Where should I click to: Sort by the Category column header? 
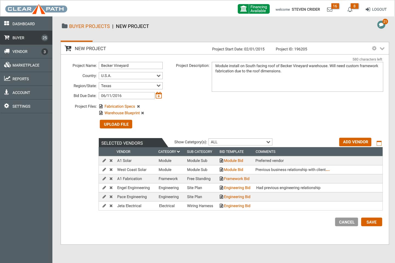click(x=169, y=151)
